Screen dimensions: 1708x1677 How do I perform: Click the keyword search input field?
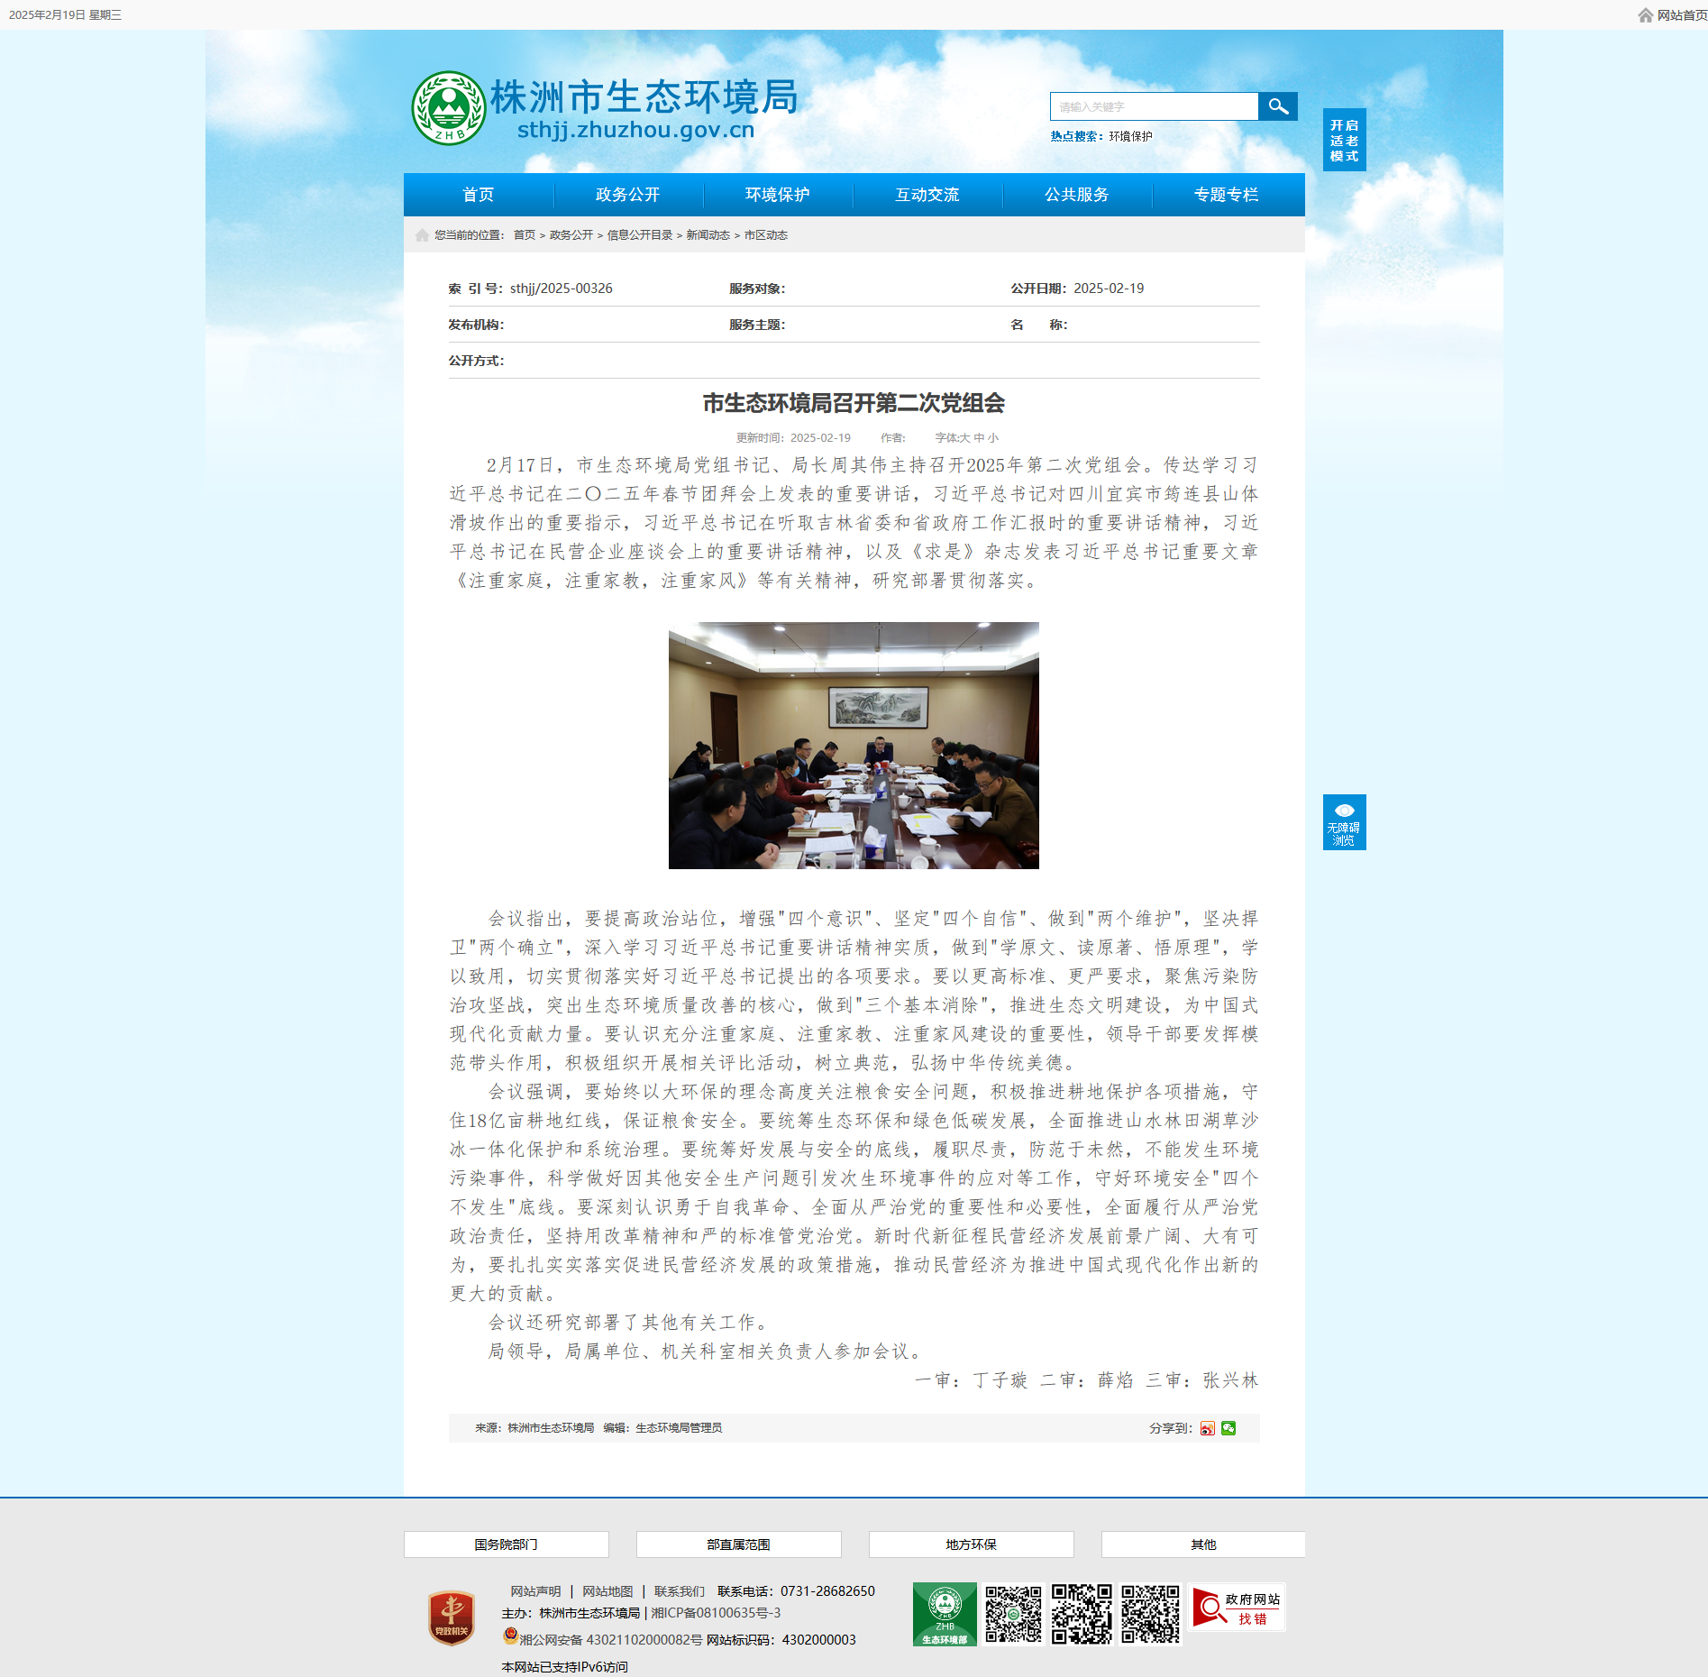tap(1154, 106)
